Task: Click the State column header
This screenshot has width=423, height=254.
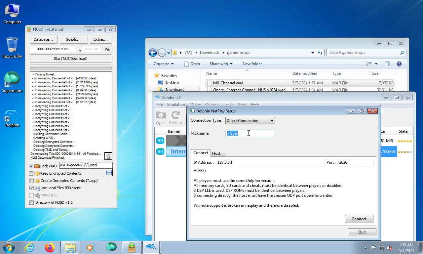Action: tap(403, 131)
